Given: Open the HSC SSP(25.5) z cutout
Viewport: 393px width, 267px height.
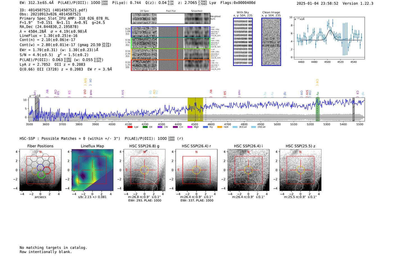Looking at the screenshot, I should point(300,170).
